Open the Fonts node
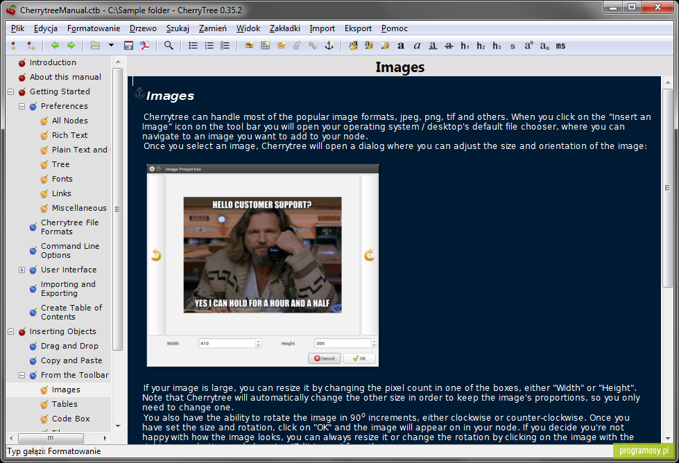Screen dimensions: 679x463 point(62,179)
